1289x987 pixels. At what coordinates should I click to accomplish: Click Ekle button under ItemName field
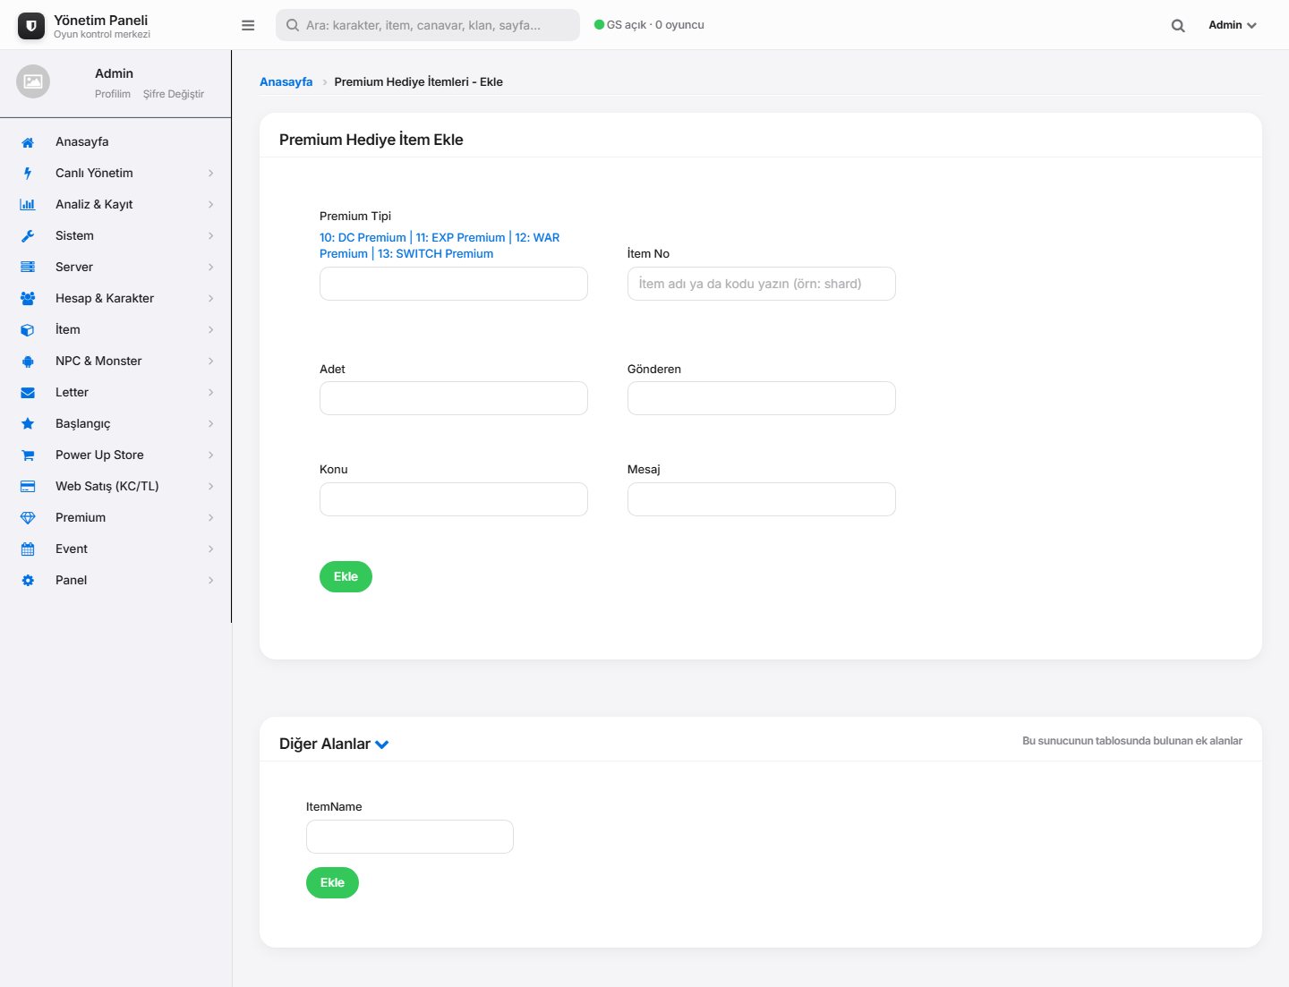[332, 882]
